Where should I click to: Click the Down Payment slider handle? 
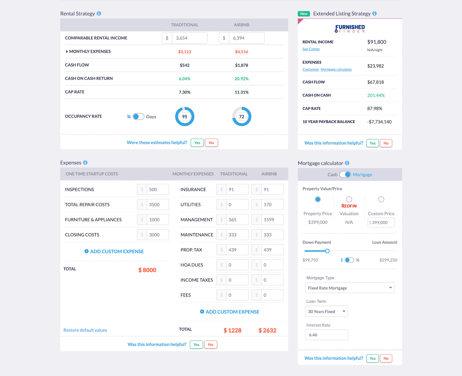pos(327,251)
